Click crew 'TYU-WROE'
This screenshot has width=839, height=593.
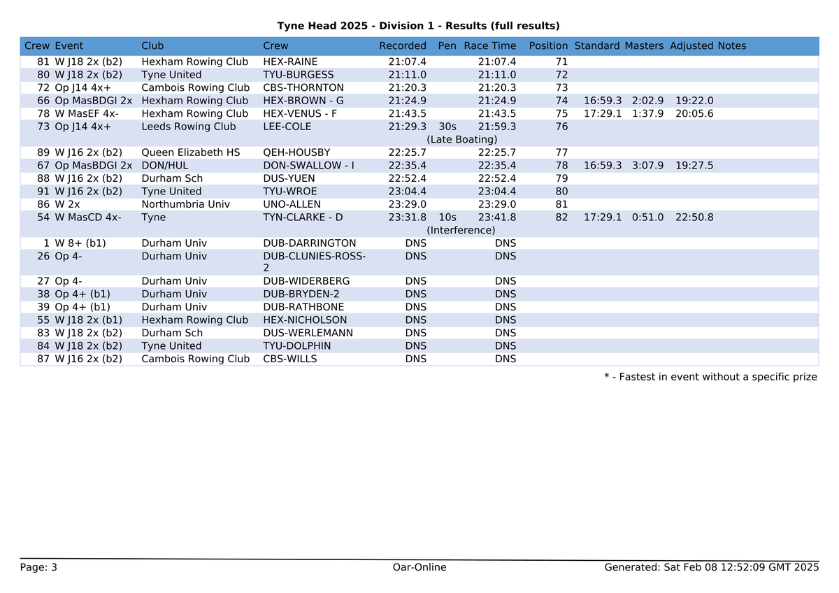pyautogui.click(x=289, y=192)
